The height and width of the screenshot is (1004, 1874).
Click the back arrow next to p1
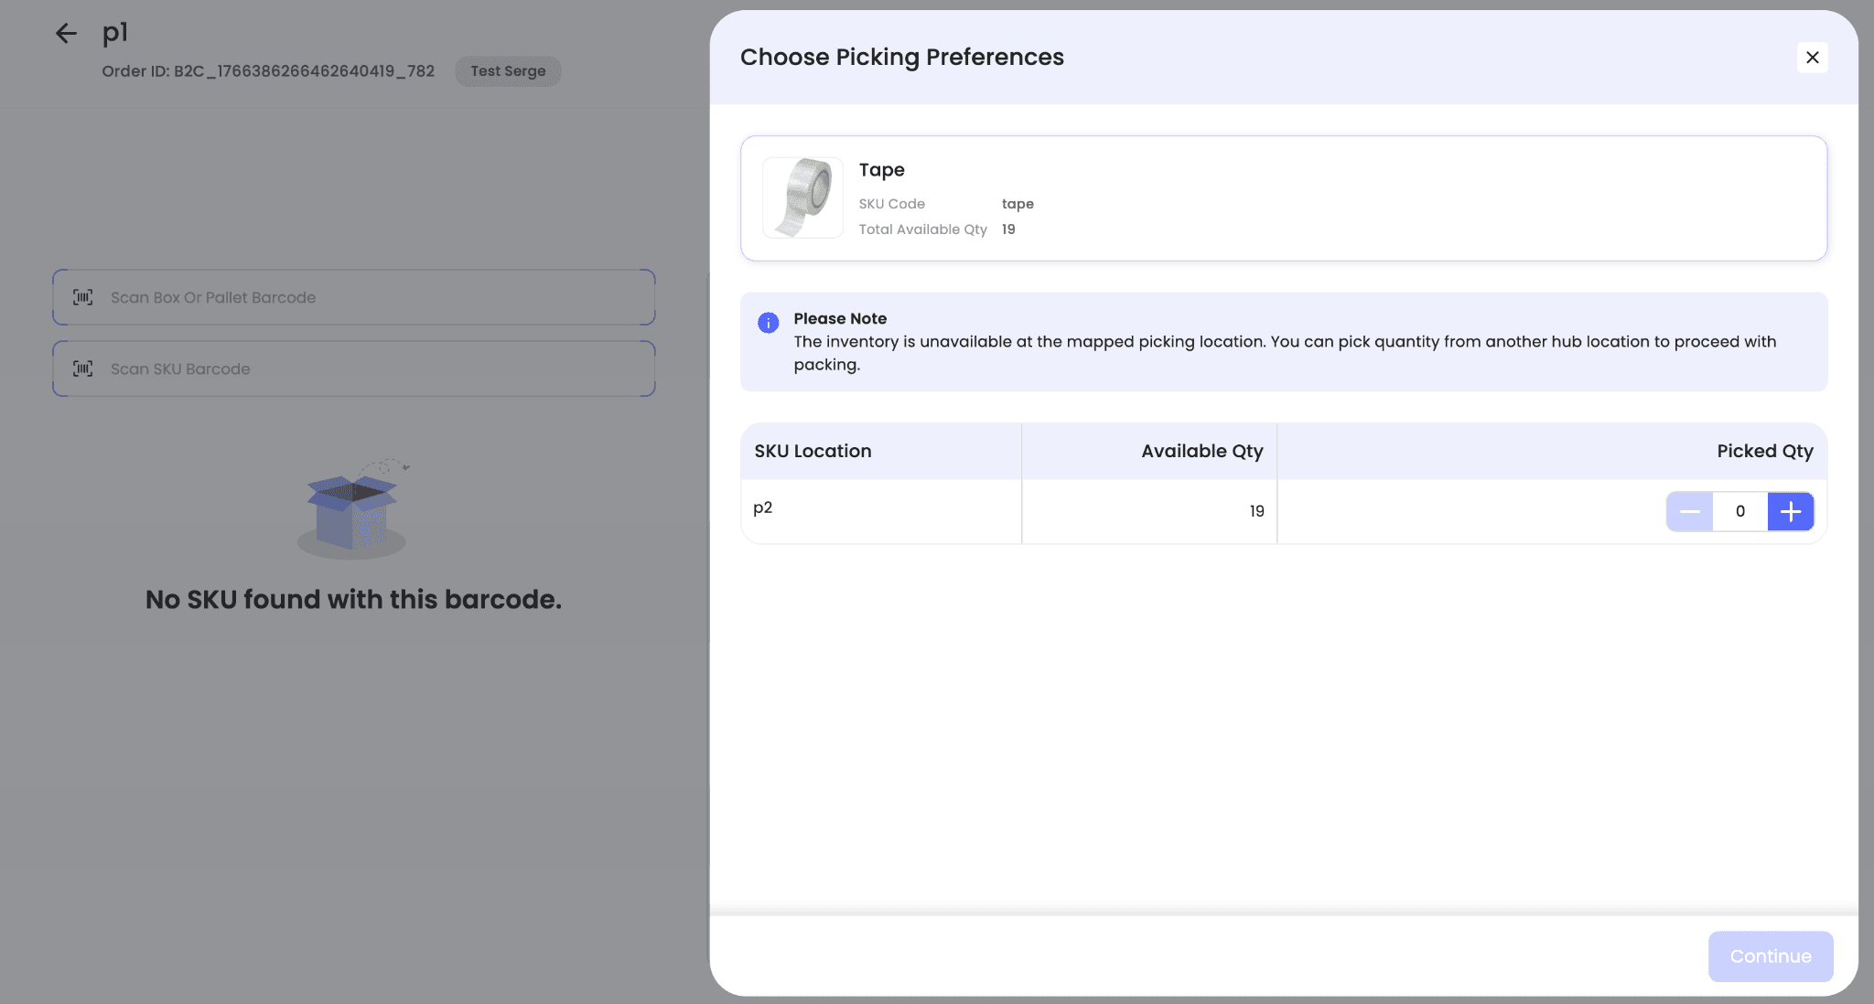pyautogui.click(x=66, y=34)
